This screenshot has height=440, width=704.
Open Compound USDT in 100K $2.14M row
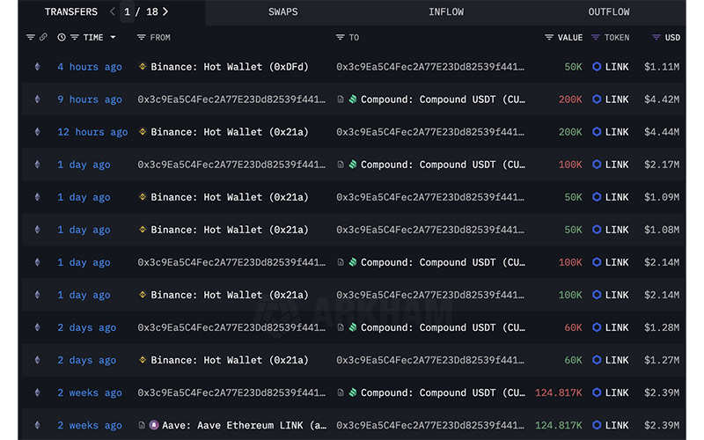click(443, 262)
